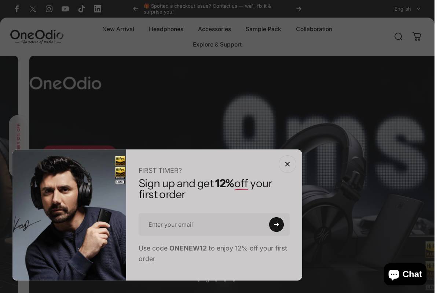Open the English language selector
The image size is (440, 293).
pos(407,9)
